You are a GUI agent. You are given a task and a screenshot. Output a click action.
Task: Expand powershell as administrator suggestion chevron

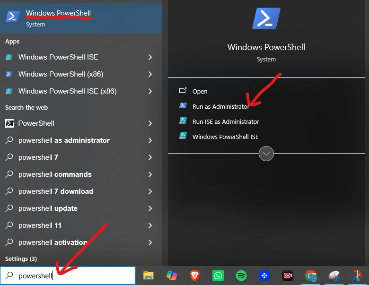[x=150, y=140]
